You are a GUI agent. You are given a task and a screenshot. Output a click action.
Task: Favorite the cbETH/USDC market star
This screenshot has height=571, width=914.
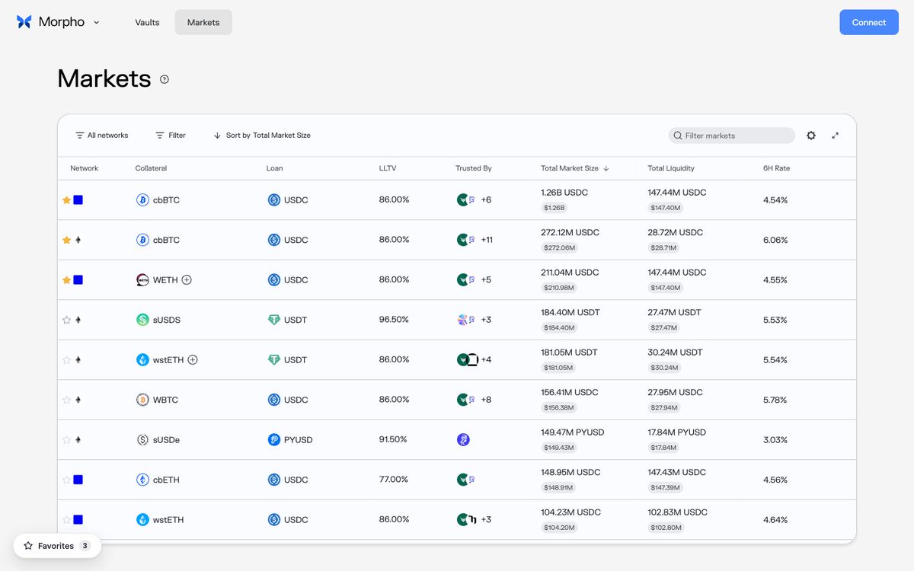point(66,480)
